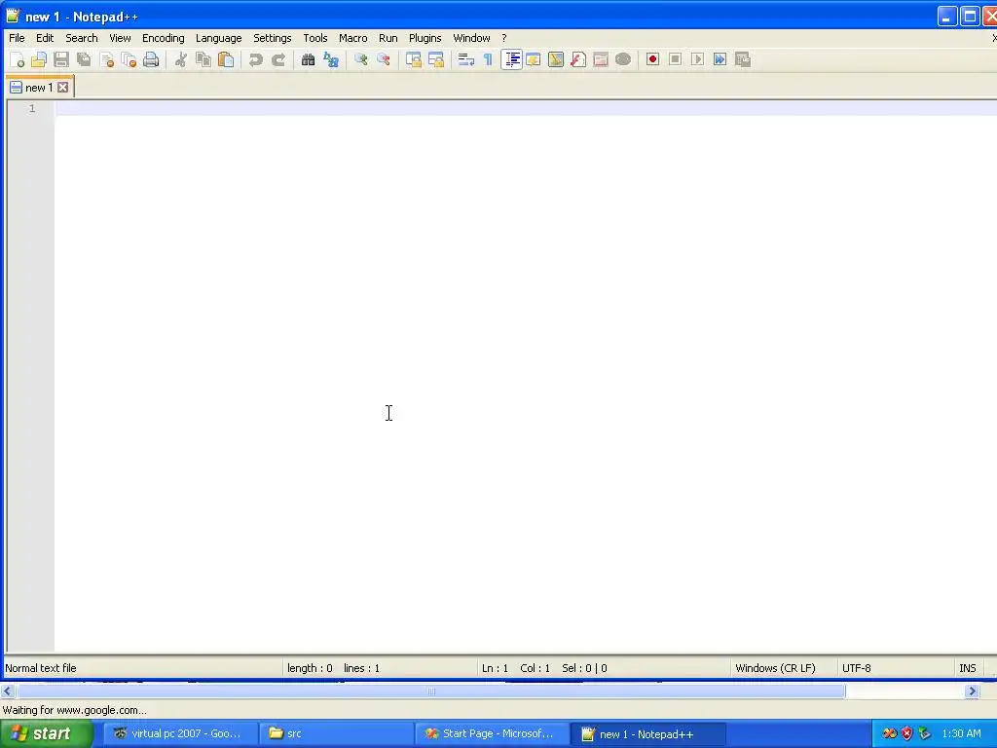
Task: Cut selection with scissors icon
Action: click(x=181, y=59)
